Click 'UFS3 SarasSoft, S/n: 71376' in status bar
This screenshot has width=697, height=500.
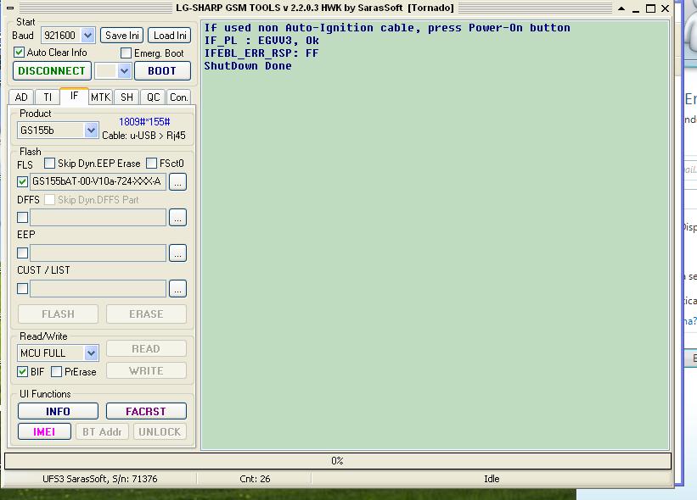pos(100,479)
